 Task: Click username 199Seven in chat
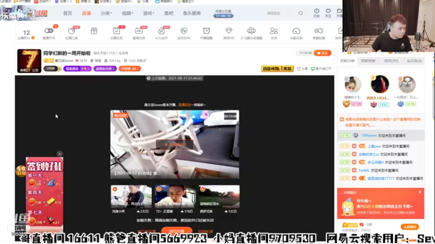pos(369,136)
